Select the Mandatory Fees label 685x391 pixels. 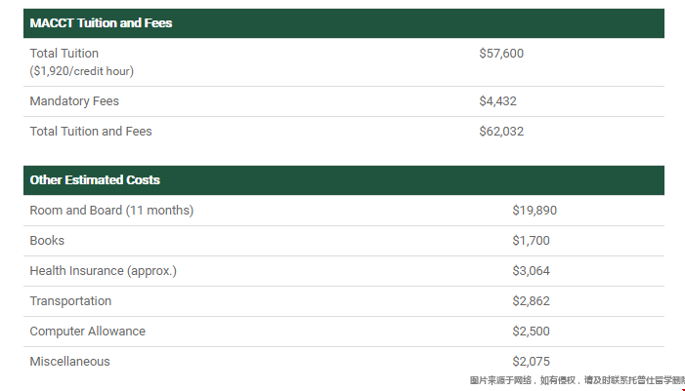click(74, 101)
